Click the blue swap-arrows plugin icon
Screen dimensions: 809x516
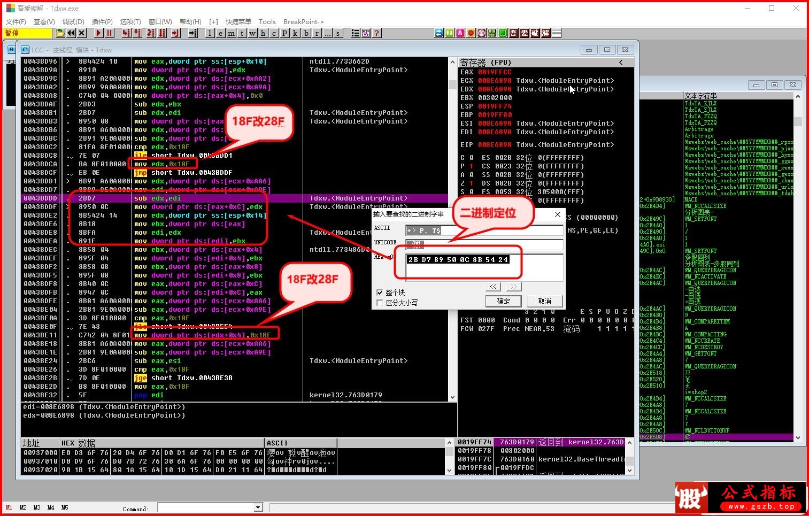tap(439, 33)
